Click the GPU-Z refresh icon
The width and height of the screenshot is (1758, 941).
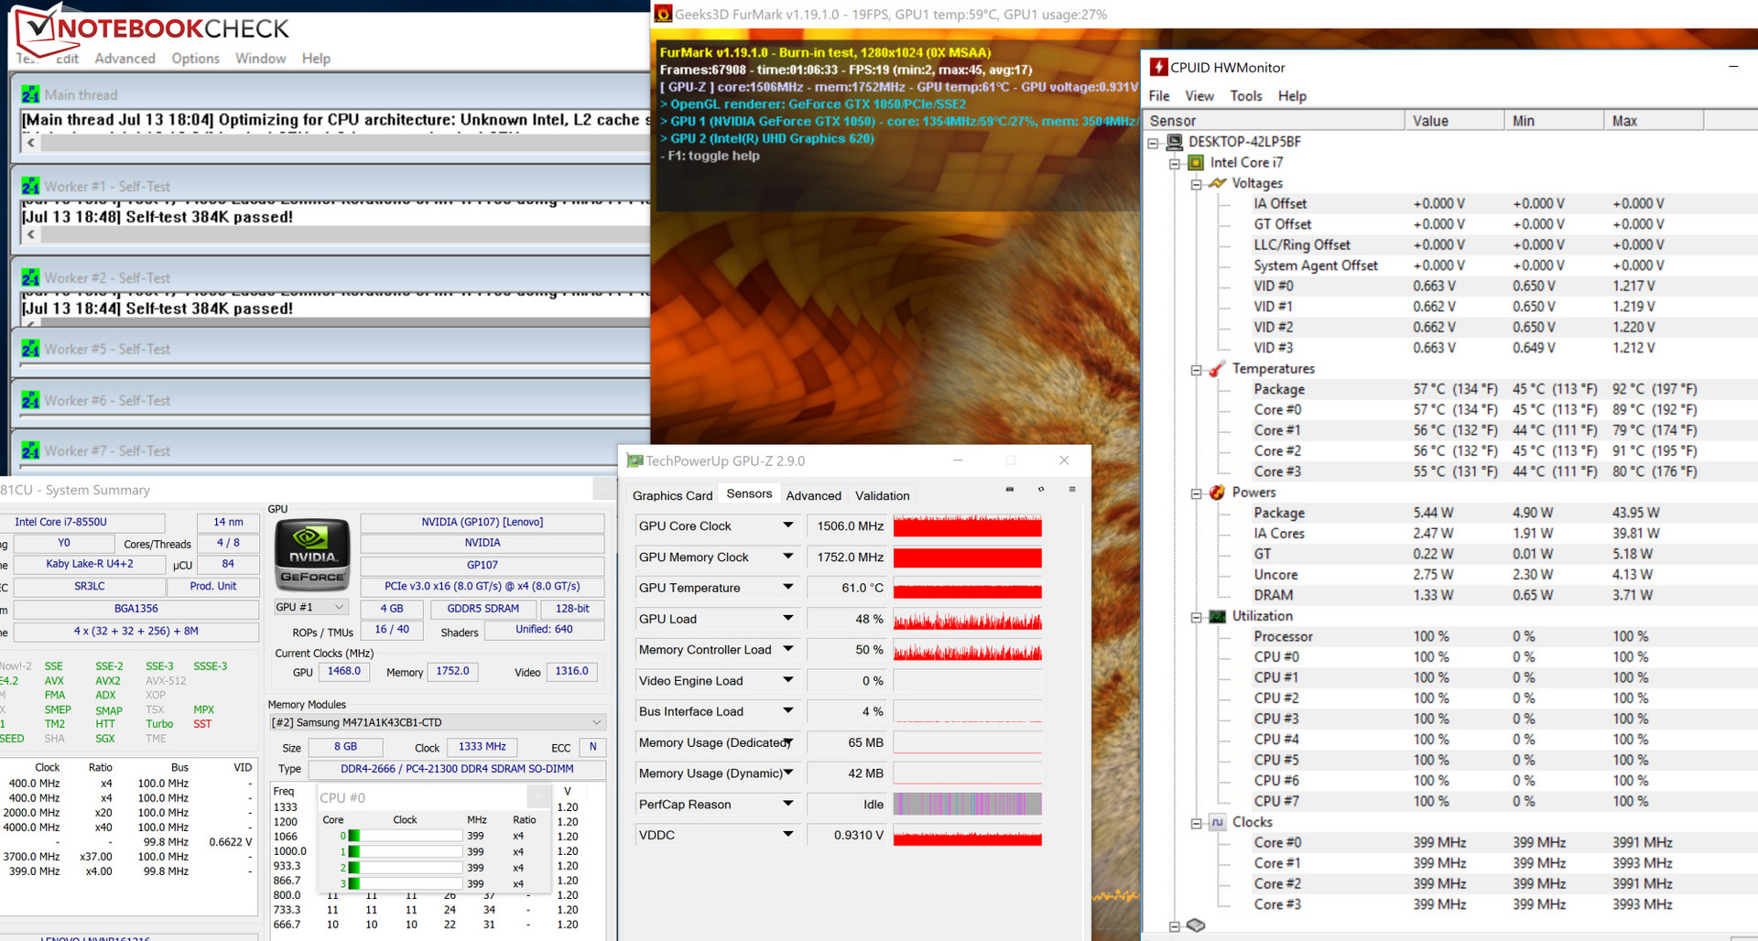(1041, 490)
